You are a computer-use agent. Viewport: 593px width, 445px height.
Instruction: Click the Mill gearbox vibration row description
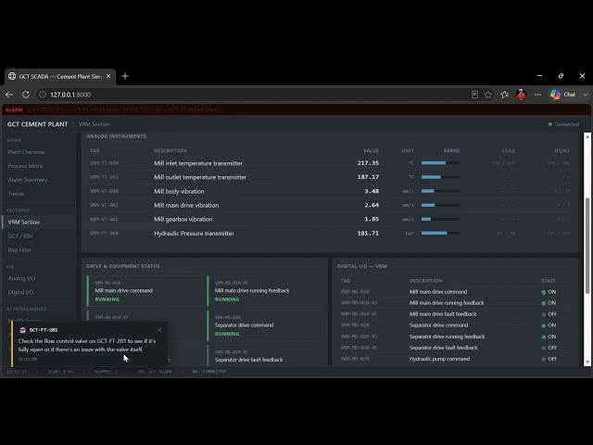(x=183, y=219)
